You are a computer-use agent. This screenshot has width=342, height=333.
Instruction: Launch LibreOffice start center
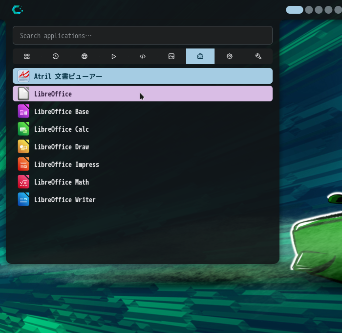[x=143, y=94]
